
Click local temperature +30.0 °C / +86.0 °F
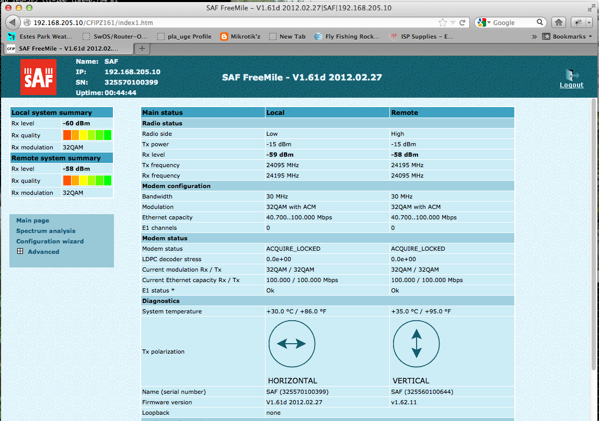point(296,311)
